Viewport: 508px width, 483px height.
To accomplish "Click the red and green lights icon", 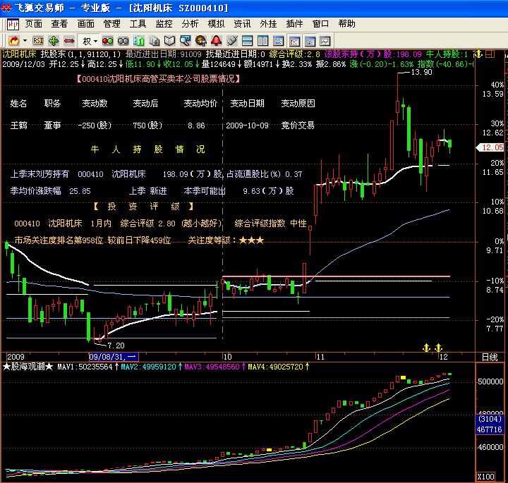I will pos(107,41).
